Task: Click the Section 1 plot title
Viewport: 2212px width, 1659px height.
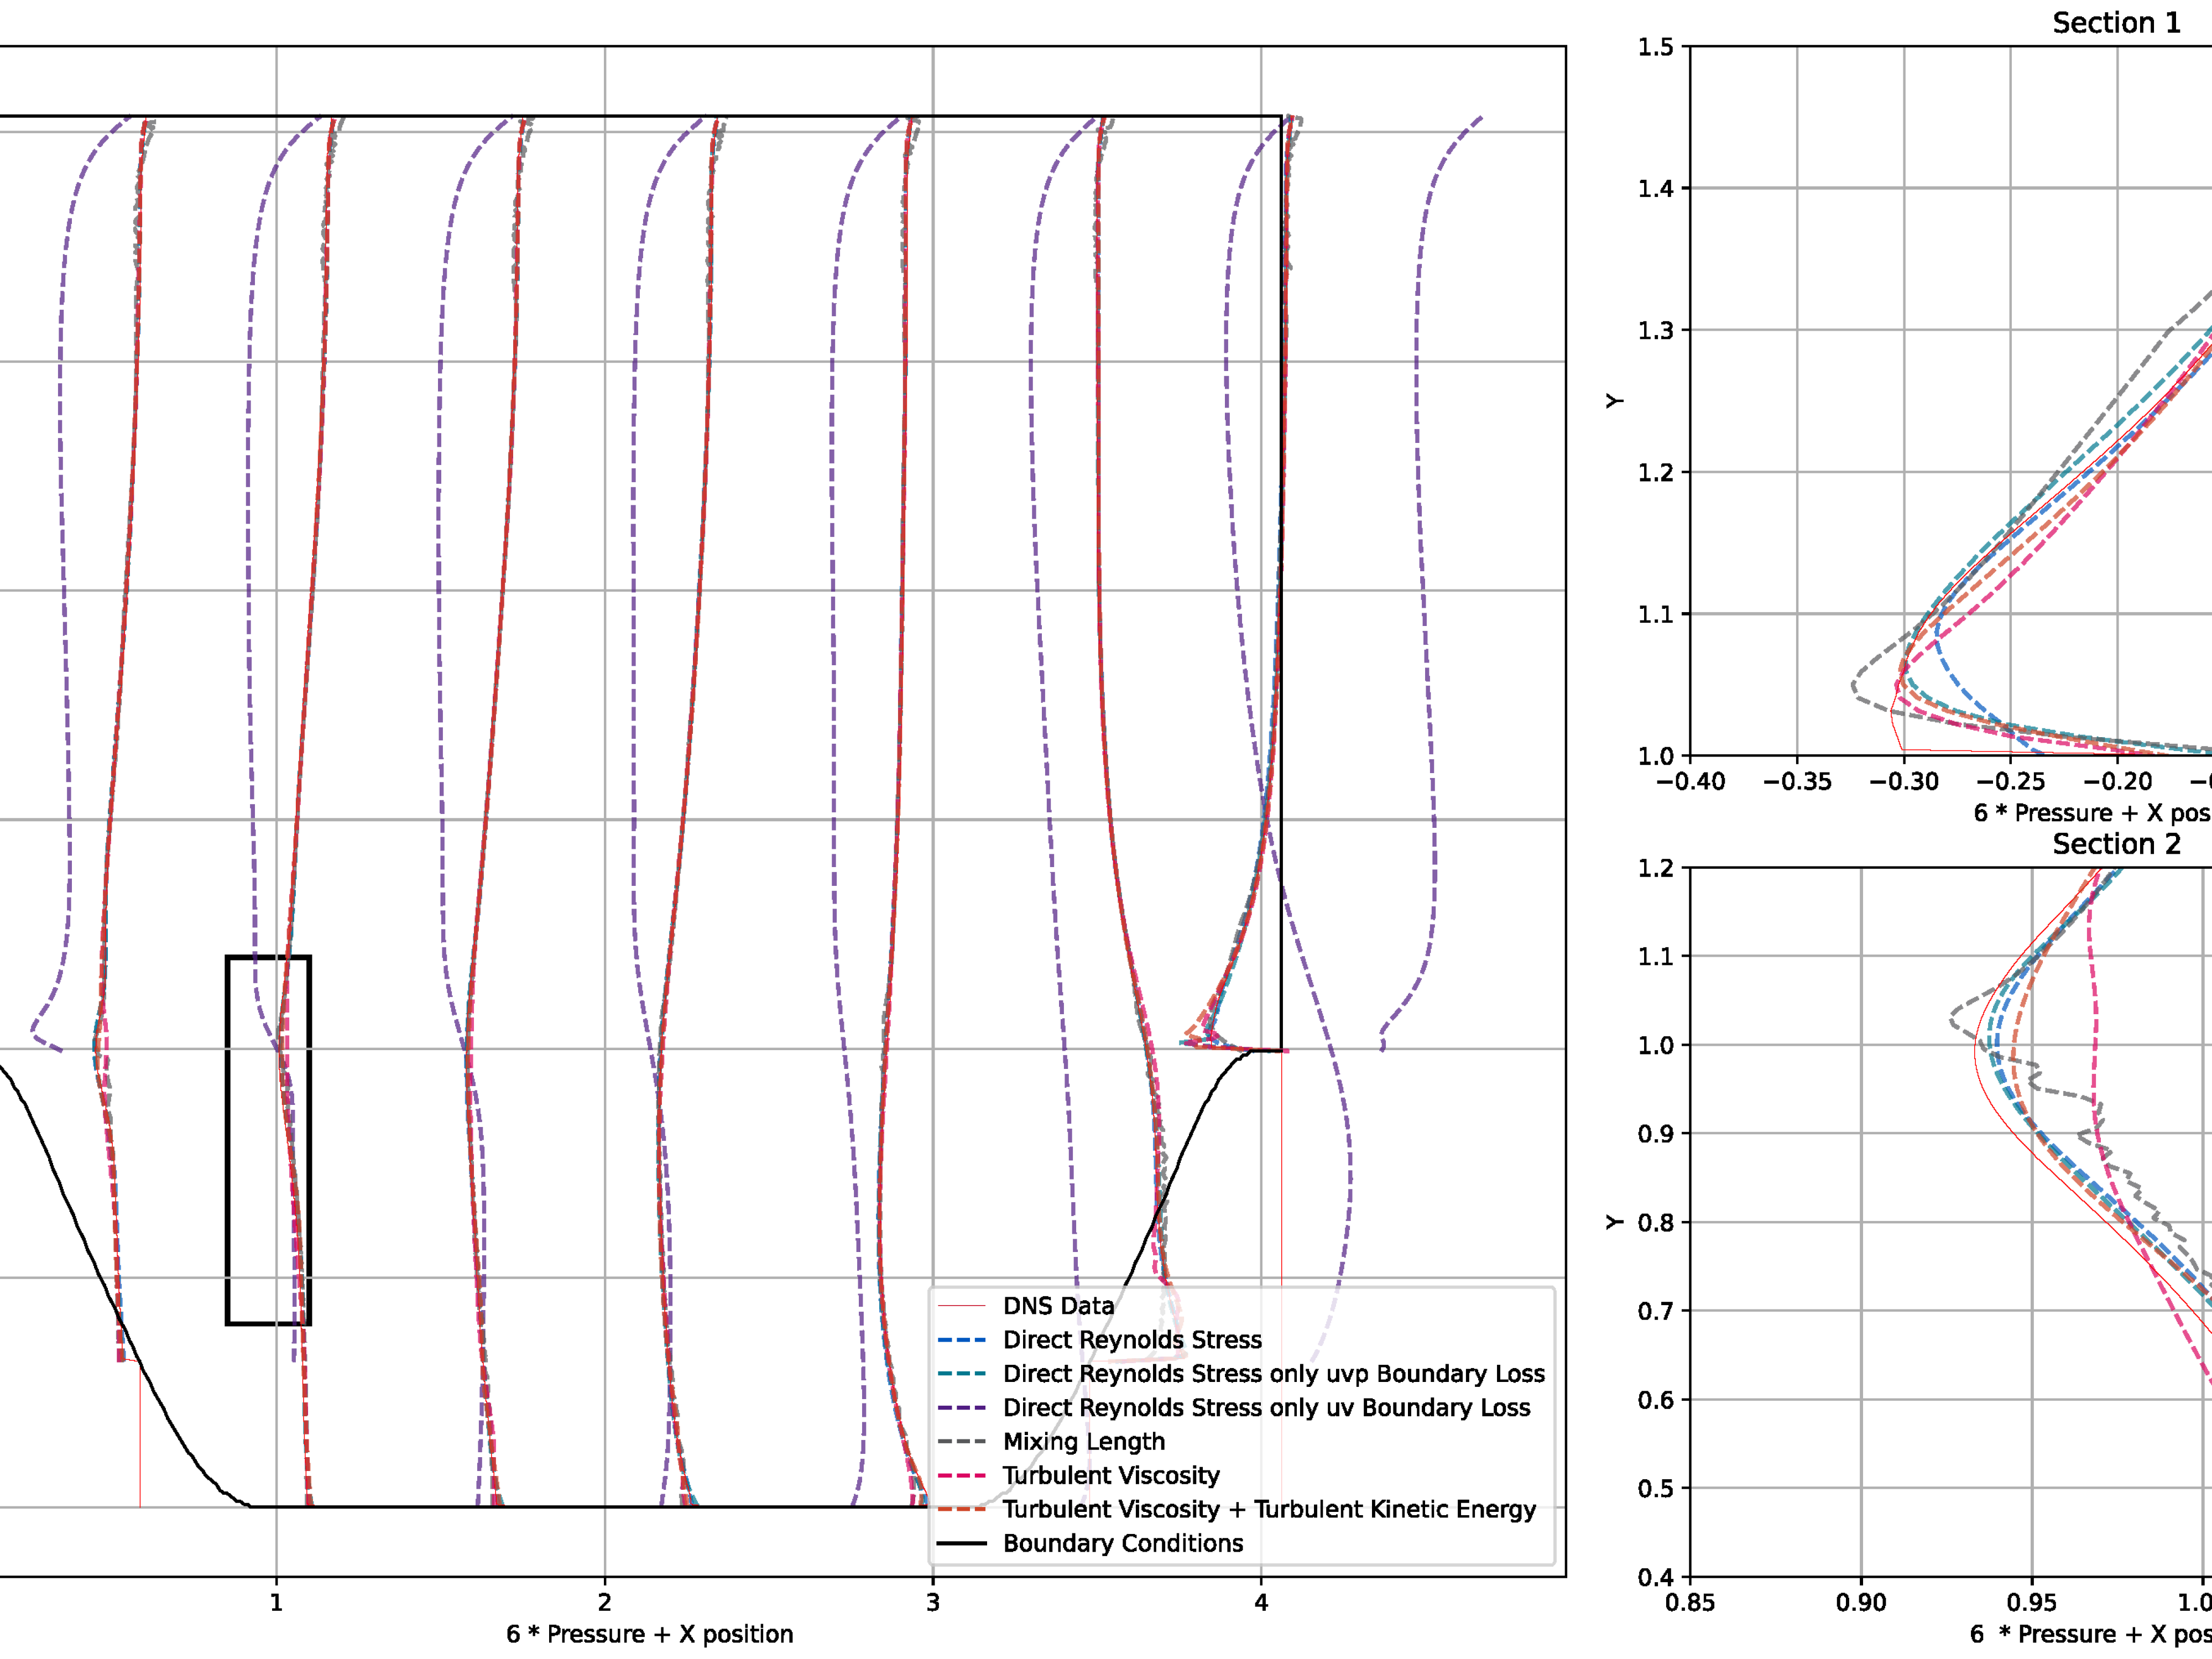Action: pyautogui.click(x=2116, y=23)
